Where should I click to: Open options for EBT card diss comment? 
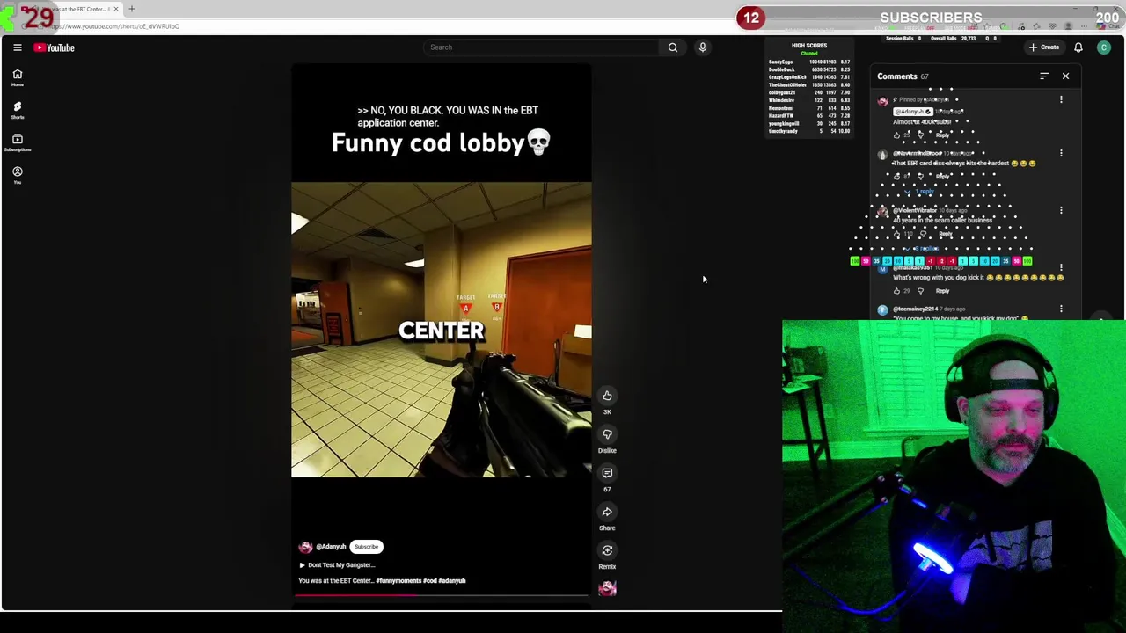pos(1061,154)
